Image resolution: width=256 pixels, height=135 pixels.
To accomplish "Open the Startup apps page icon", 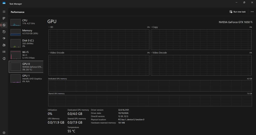I will tap(4, 38).
